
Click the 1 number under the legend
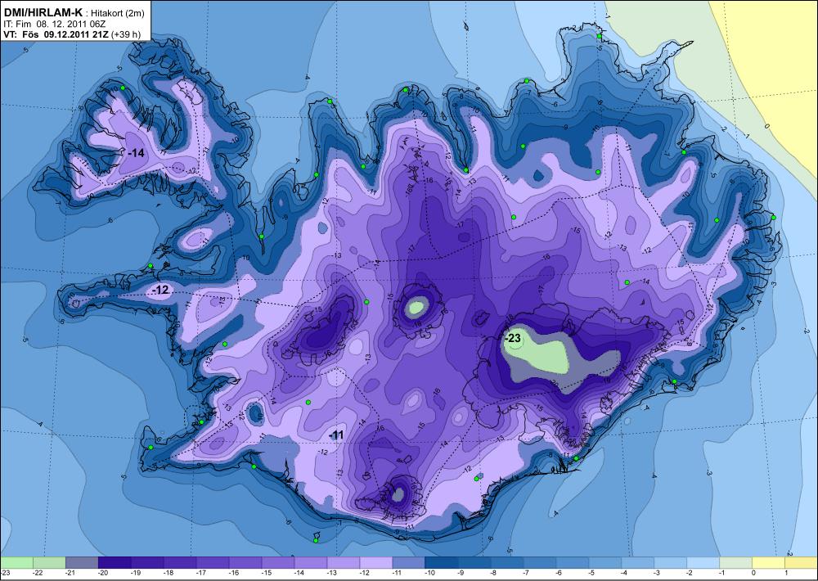coord(786,574)
